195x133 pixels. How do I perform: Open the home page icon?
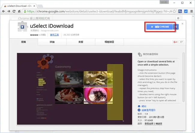[19, 11]
